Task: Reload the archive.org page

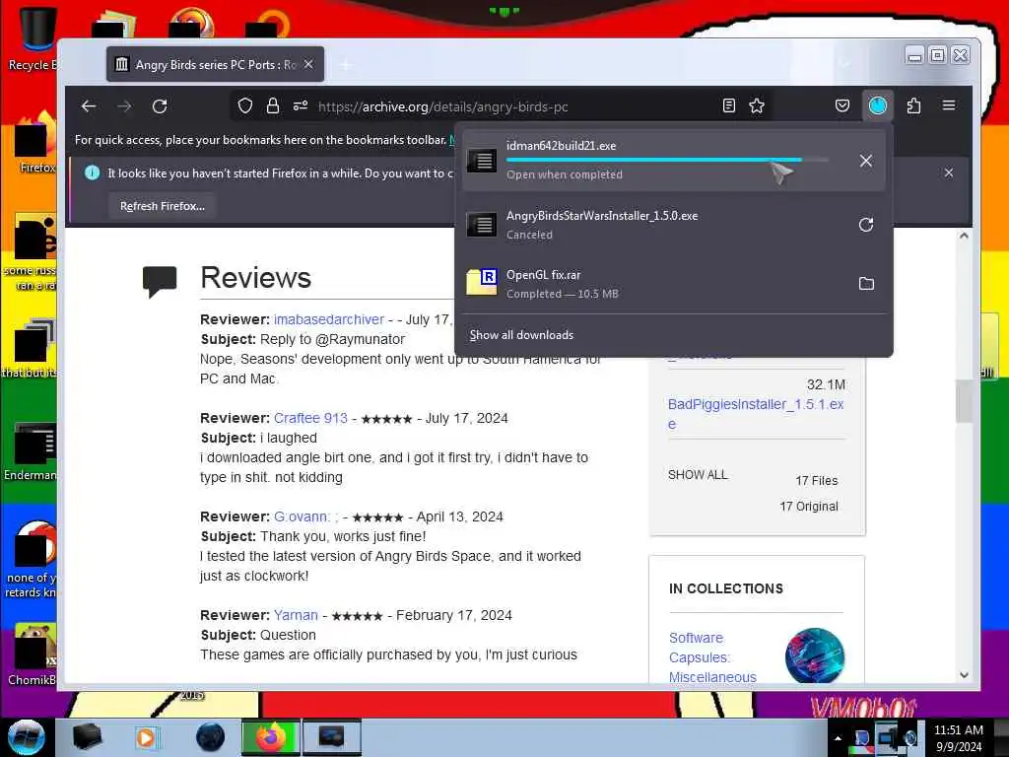Action: click(160, 106)
